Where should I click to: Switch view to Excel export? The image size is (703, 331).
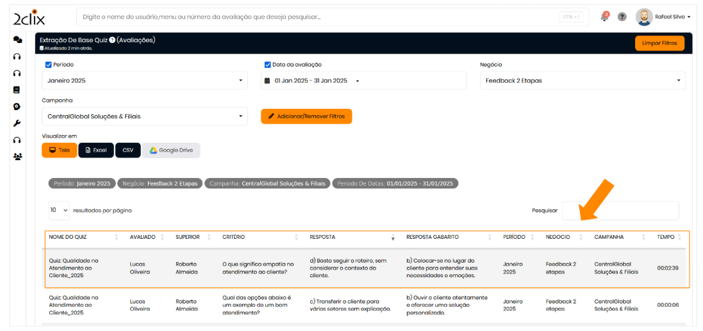point(96,150)
